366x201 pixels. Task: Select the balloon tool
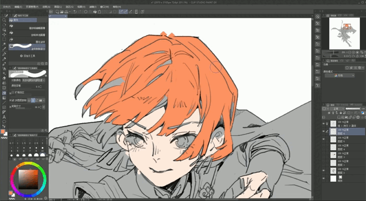pos(4,122)
